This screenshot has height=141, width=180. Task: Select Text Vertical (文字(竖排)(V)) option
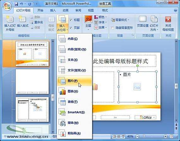[75, 70]
